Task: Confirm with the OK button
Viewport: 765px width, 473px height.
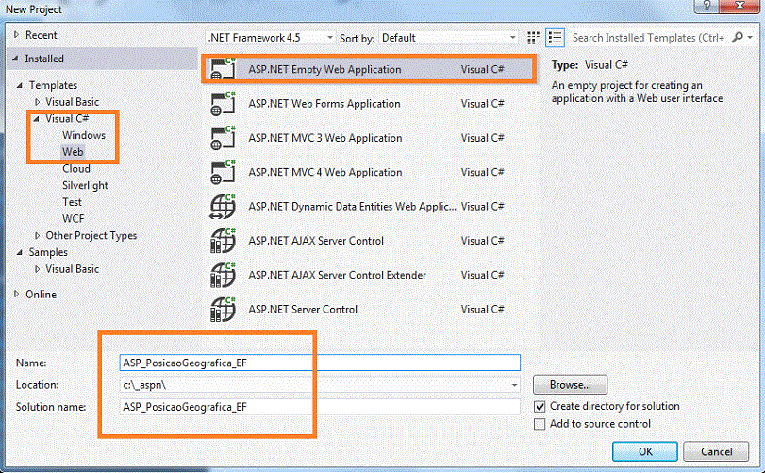Action: (645, 451)
